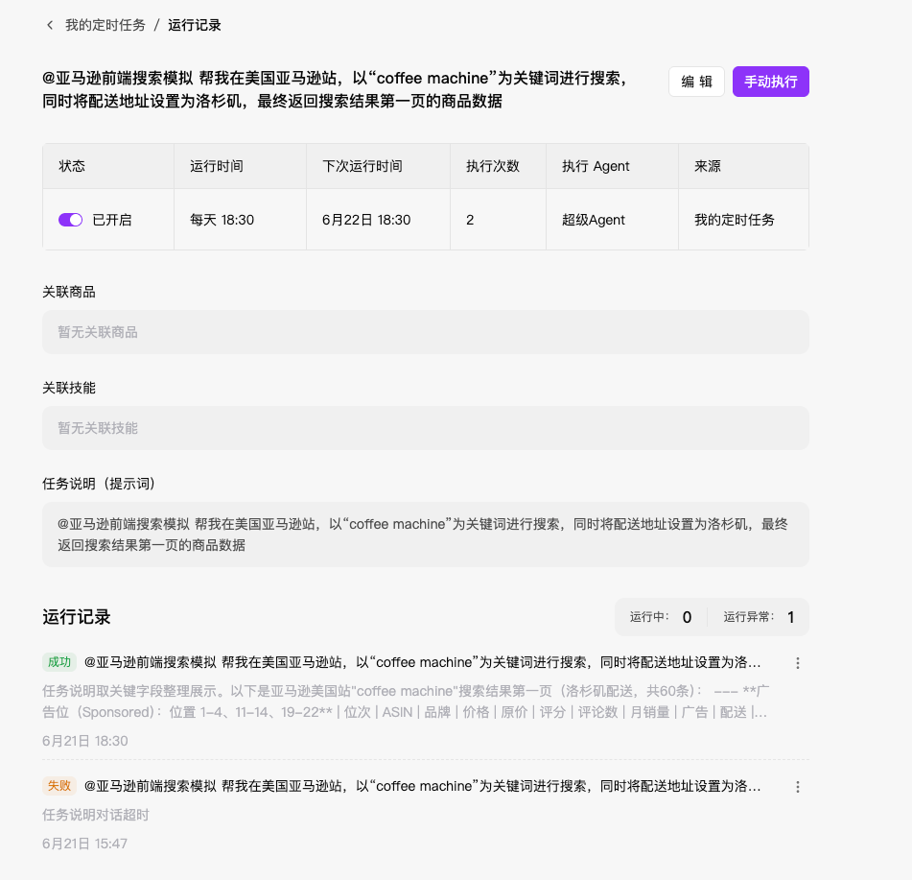
Task: Click the 暂无关联技能 field
Action: pos(425,428)
